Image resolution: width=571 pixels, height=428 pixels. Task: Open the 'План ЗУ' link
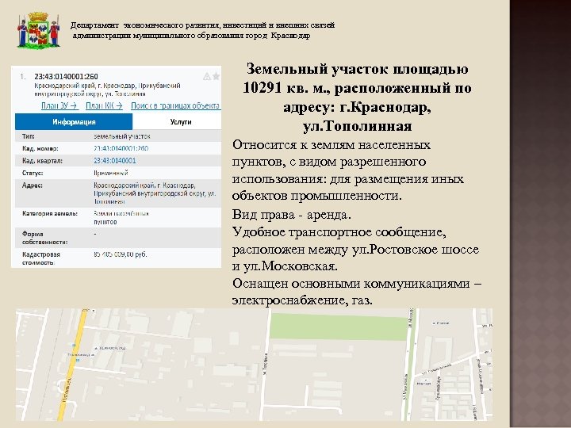59,105
